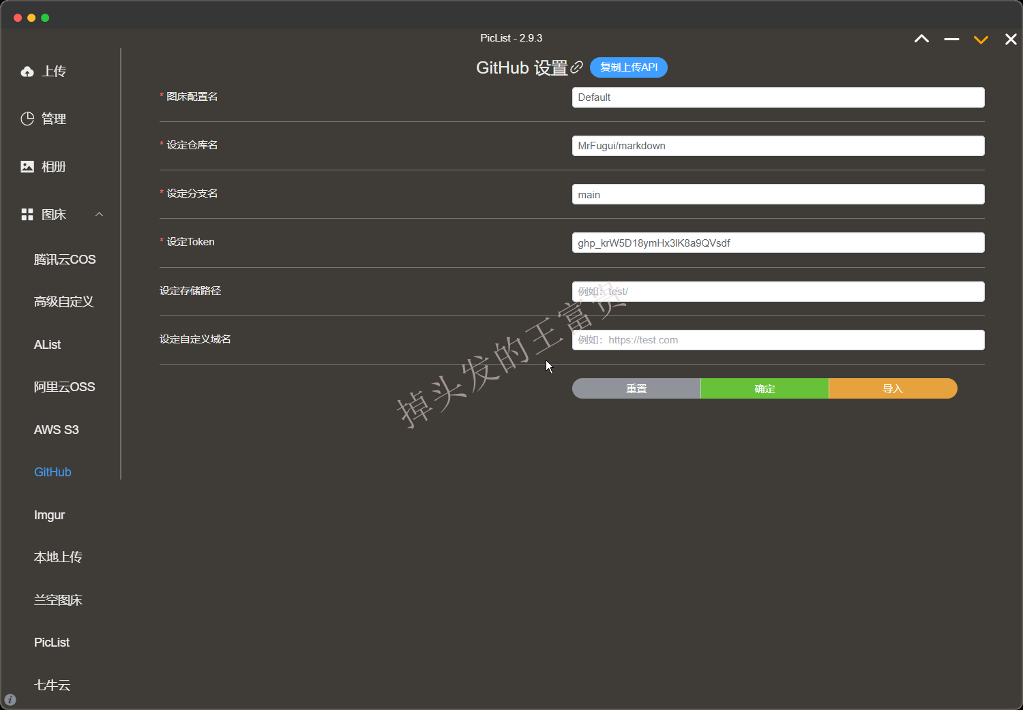Select 七牛云 image host

53,685
